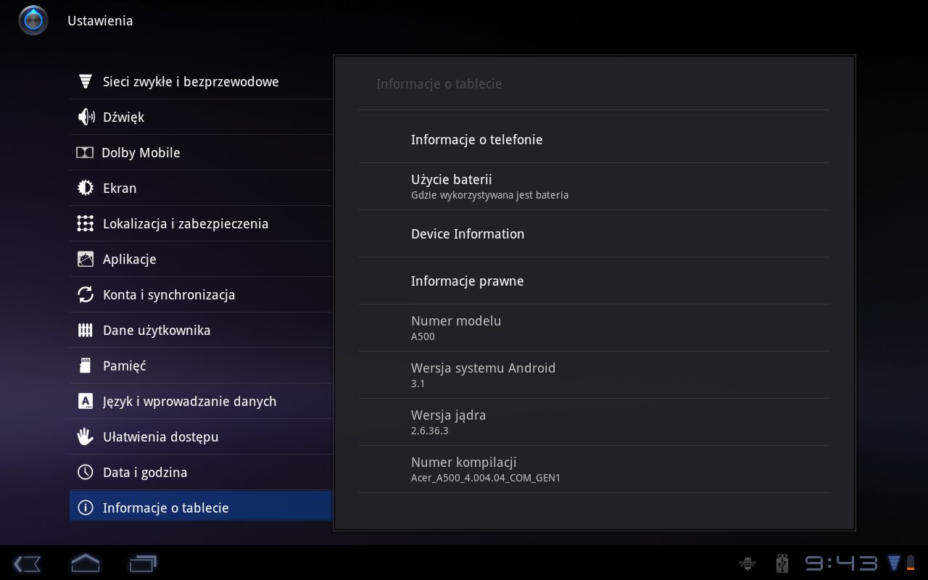Open Device Information entry
This screenshot has width=928, height=580.
(594, 233)
